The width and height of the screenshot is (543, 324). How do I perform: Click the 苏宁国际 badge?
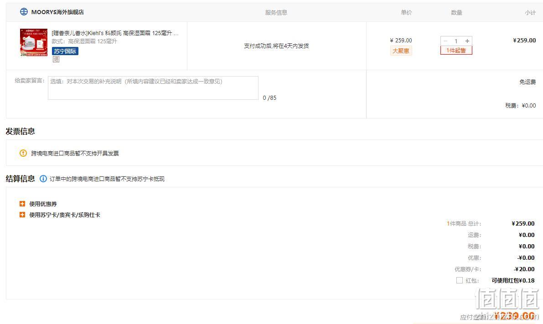coord(65,51)
